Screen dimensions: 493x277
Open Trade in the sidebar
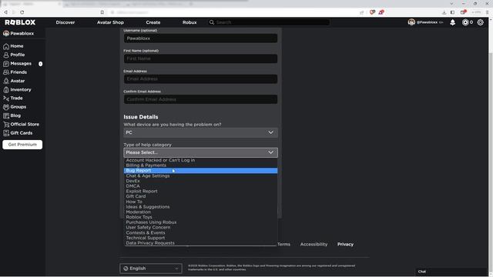[16, 98]
